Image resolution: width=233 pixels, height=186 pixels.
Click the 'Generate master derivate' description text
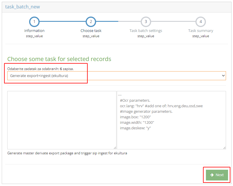[67, 153]
